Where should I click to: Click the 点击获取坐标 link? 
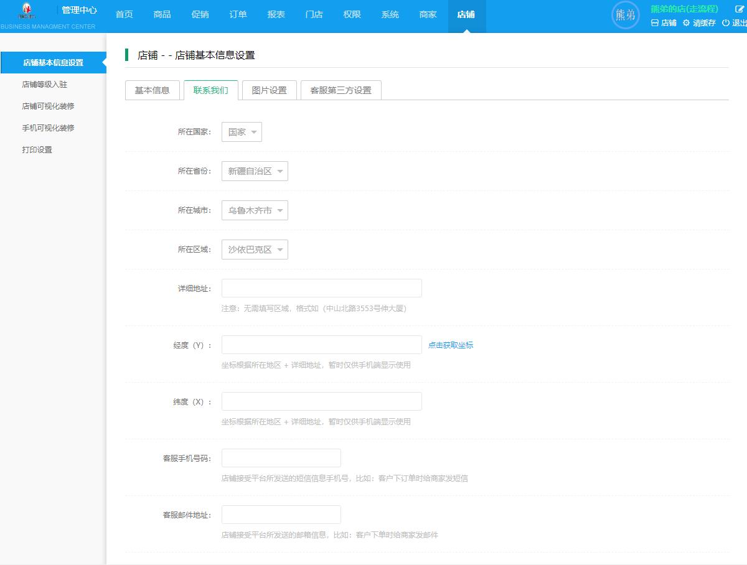(x=451, y=345)
